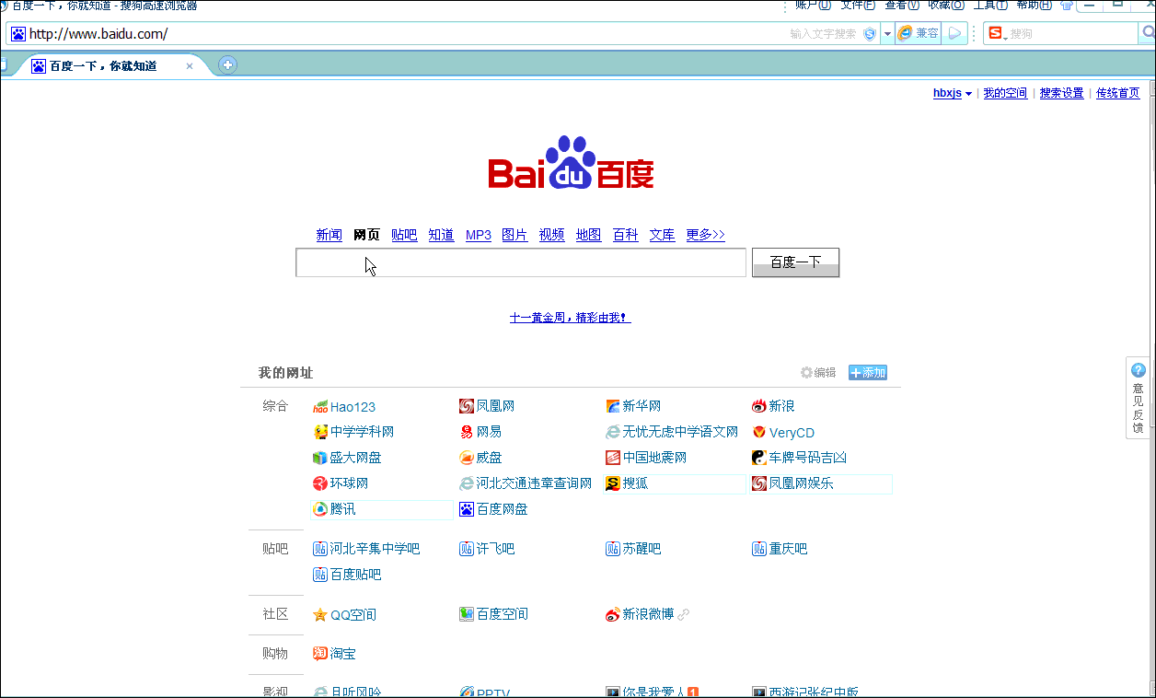Click the 重庆吧 tieba icon
Viewport: 1156px width, 698px height.
[759, 549]
